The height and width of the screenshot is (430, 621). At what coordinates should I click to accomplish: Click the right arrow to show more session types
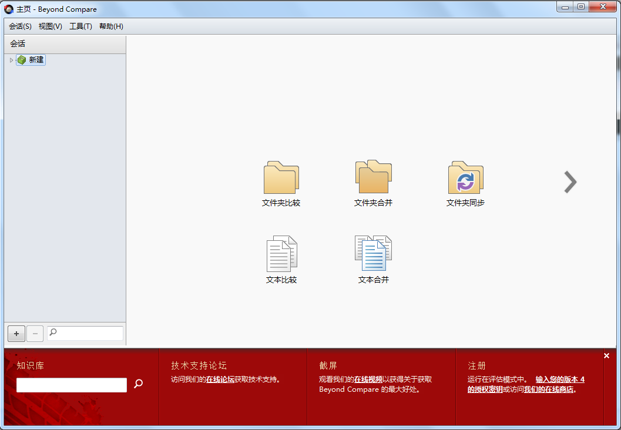coord(569,182)
